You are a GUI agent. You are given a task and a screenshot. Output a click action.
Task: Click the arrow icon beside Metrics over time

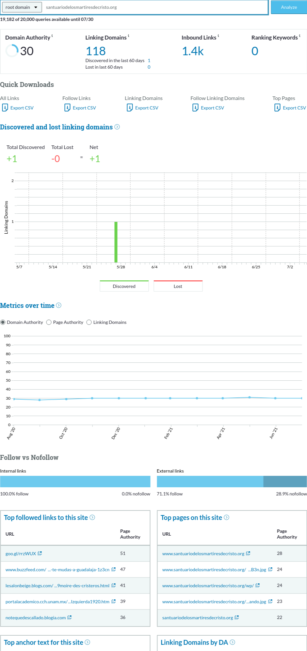(59, 305)
